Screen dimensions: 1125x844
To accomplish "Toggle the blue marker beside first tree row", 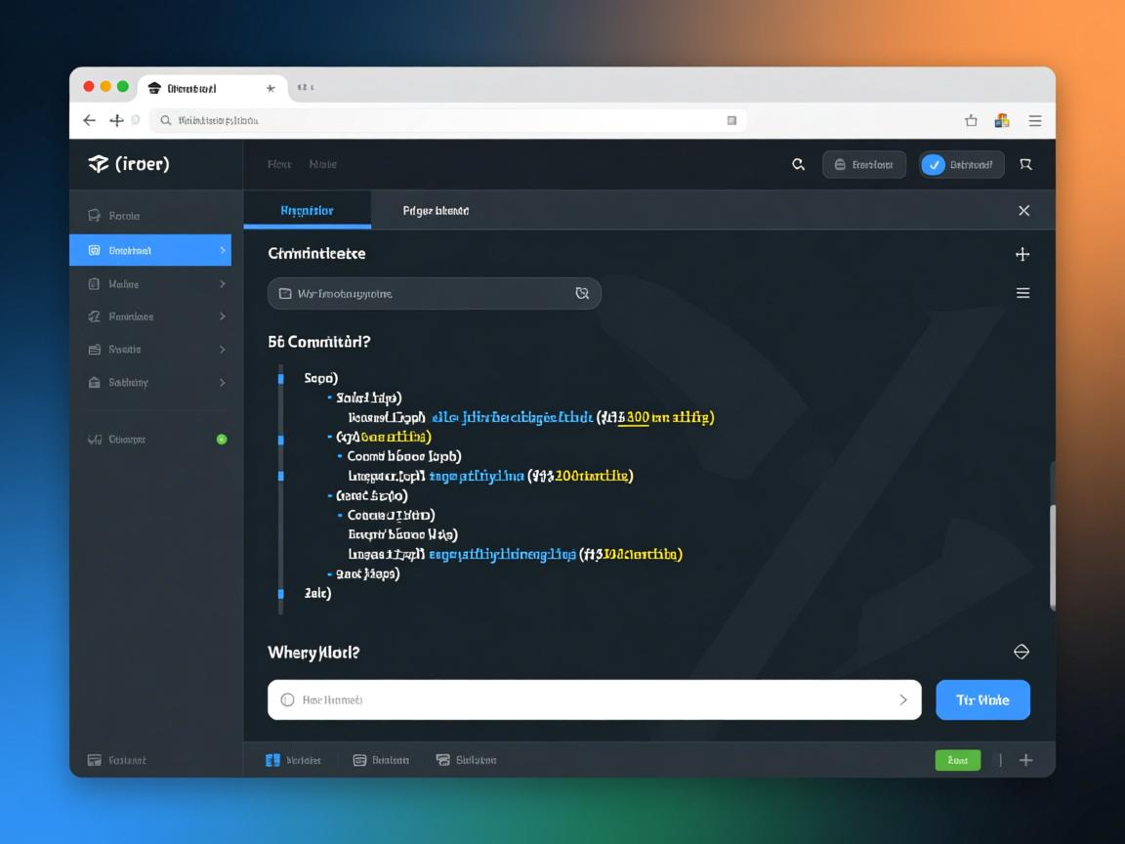I will pos(281,378).
